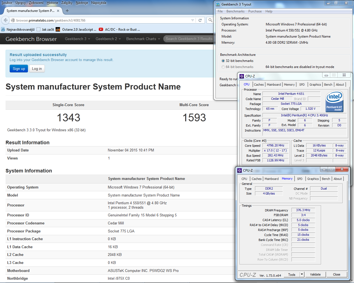The image size is (354, 283).
Task: Open Benchmarks menu in Geekbench window
Action: 235,11
